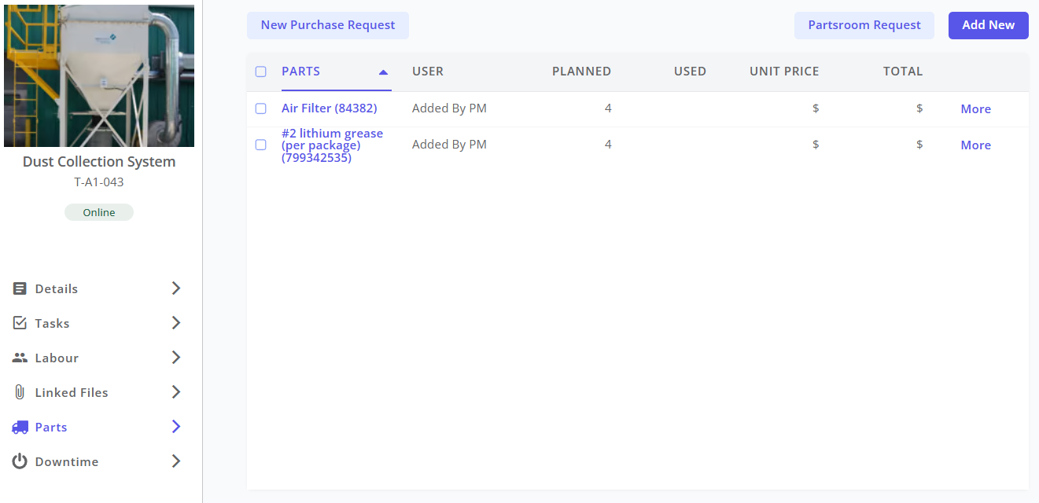Click the sort arrow beside PARTS header
Image resolution: width=1039 pixels, height=503 pixels.
click(383, 72)
